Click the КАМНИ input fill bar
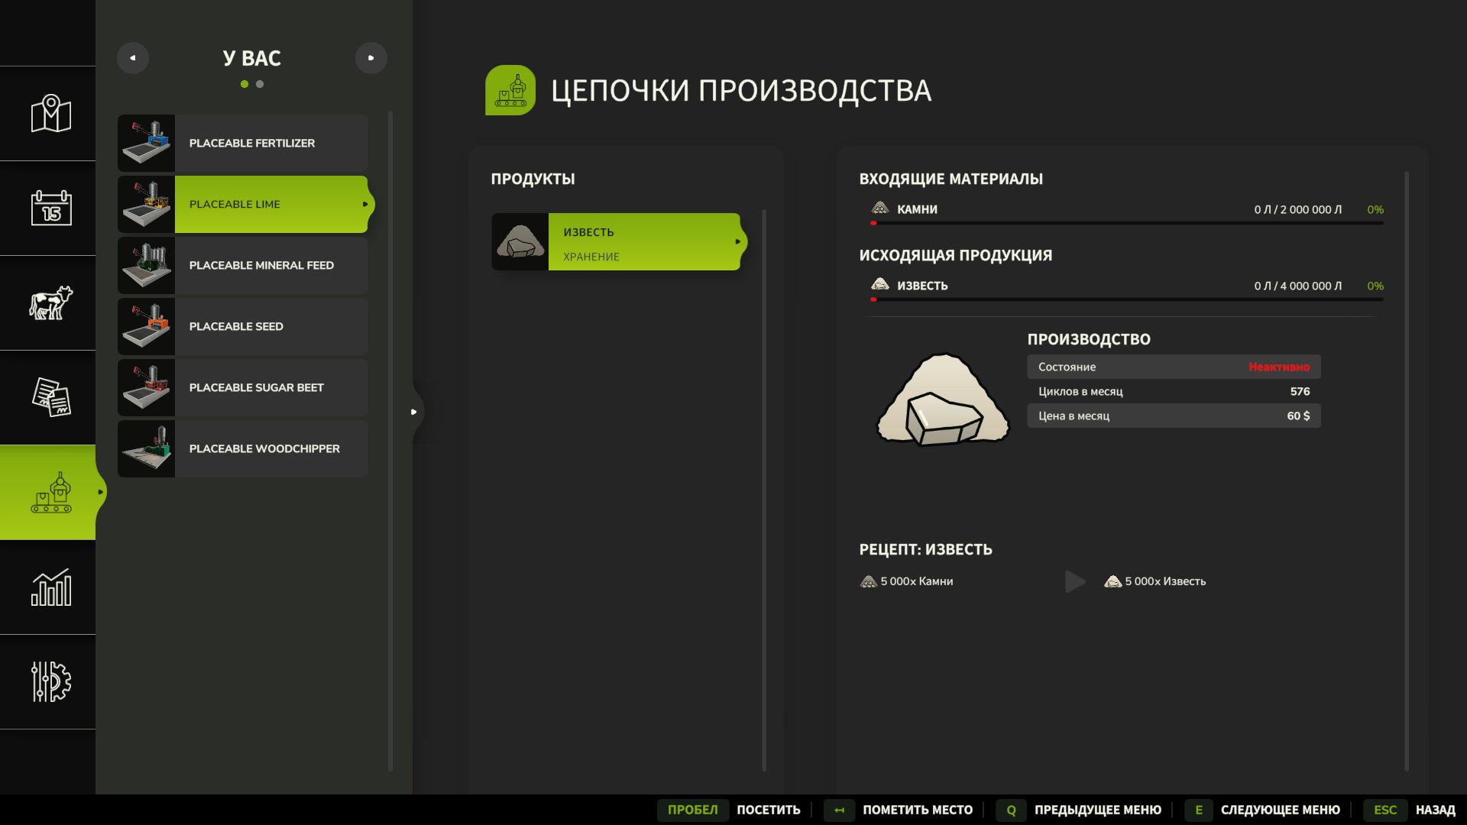Image resolution: width=1467 pixels, height=825 pixels. coord(1127,223)
